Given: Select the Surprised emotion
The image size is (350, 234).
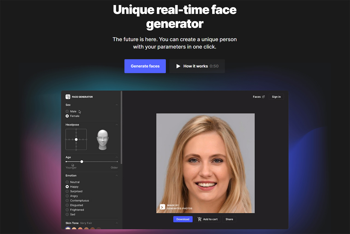Looking at the screenshot, I should [x=67, y=191].
